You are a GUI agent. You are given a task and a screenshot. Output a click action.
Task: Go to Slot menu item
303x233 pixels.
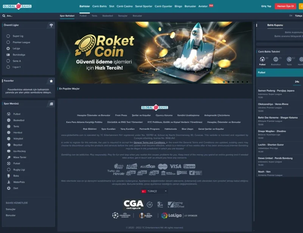point(112,6)
